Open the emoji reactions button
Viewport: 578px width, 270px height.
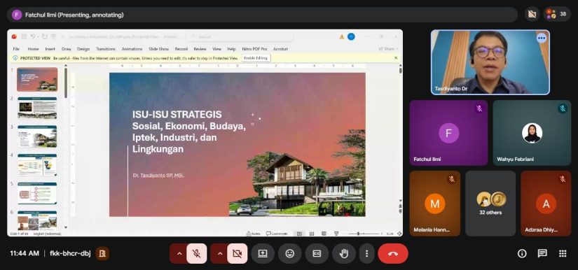pos(290,253)
